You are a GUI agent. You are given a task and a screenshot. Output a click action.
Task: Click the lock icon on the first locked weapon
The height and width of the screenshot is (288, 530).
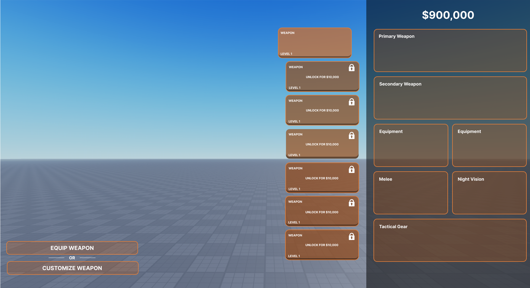[351, 68]
